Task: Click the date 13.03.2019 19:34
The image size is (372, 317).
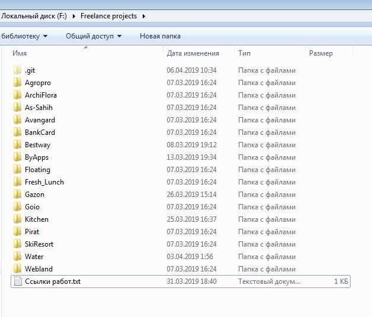Action: (x=192, y=157)
